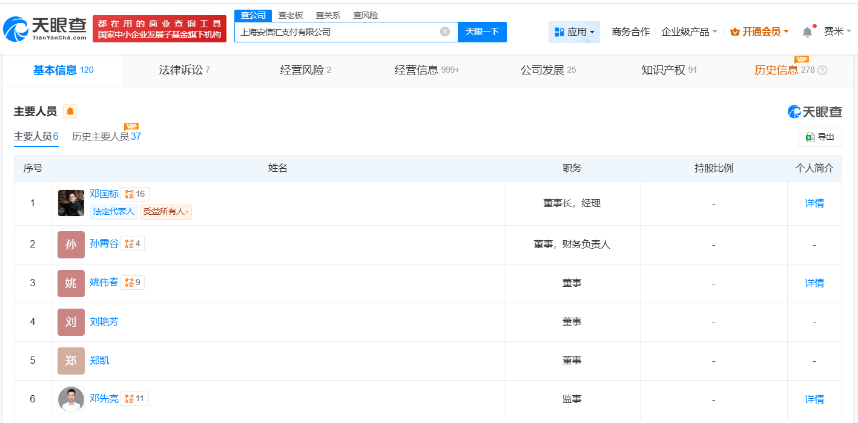Open relationship graph icon next to 邓先亮
The height and width of the screenshot is (423, 858).
click(x=129, y=399)
